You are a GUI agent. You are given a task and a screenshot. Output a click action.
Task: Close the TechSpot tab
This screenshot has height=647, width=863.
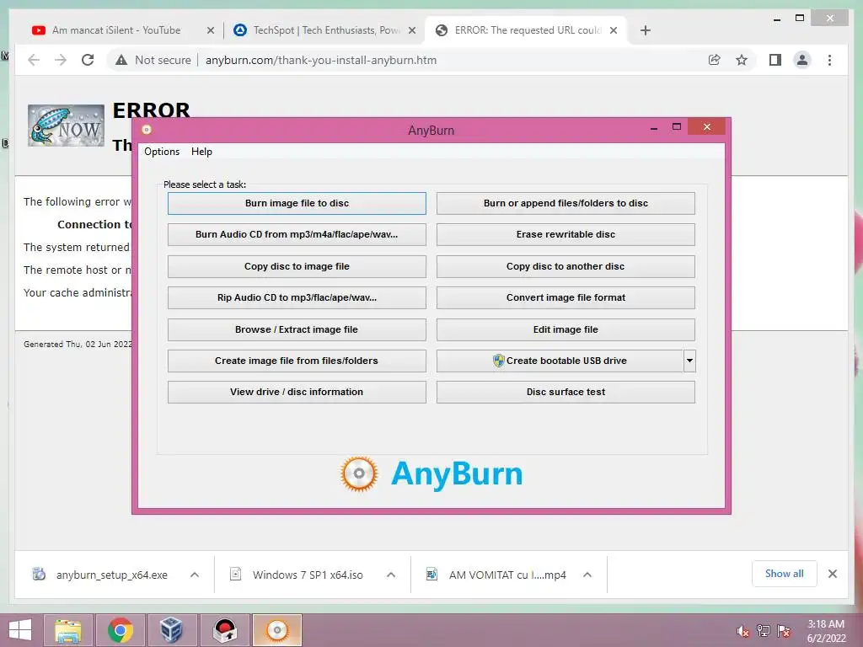[411, 31]
